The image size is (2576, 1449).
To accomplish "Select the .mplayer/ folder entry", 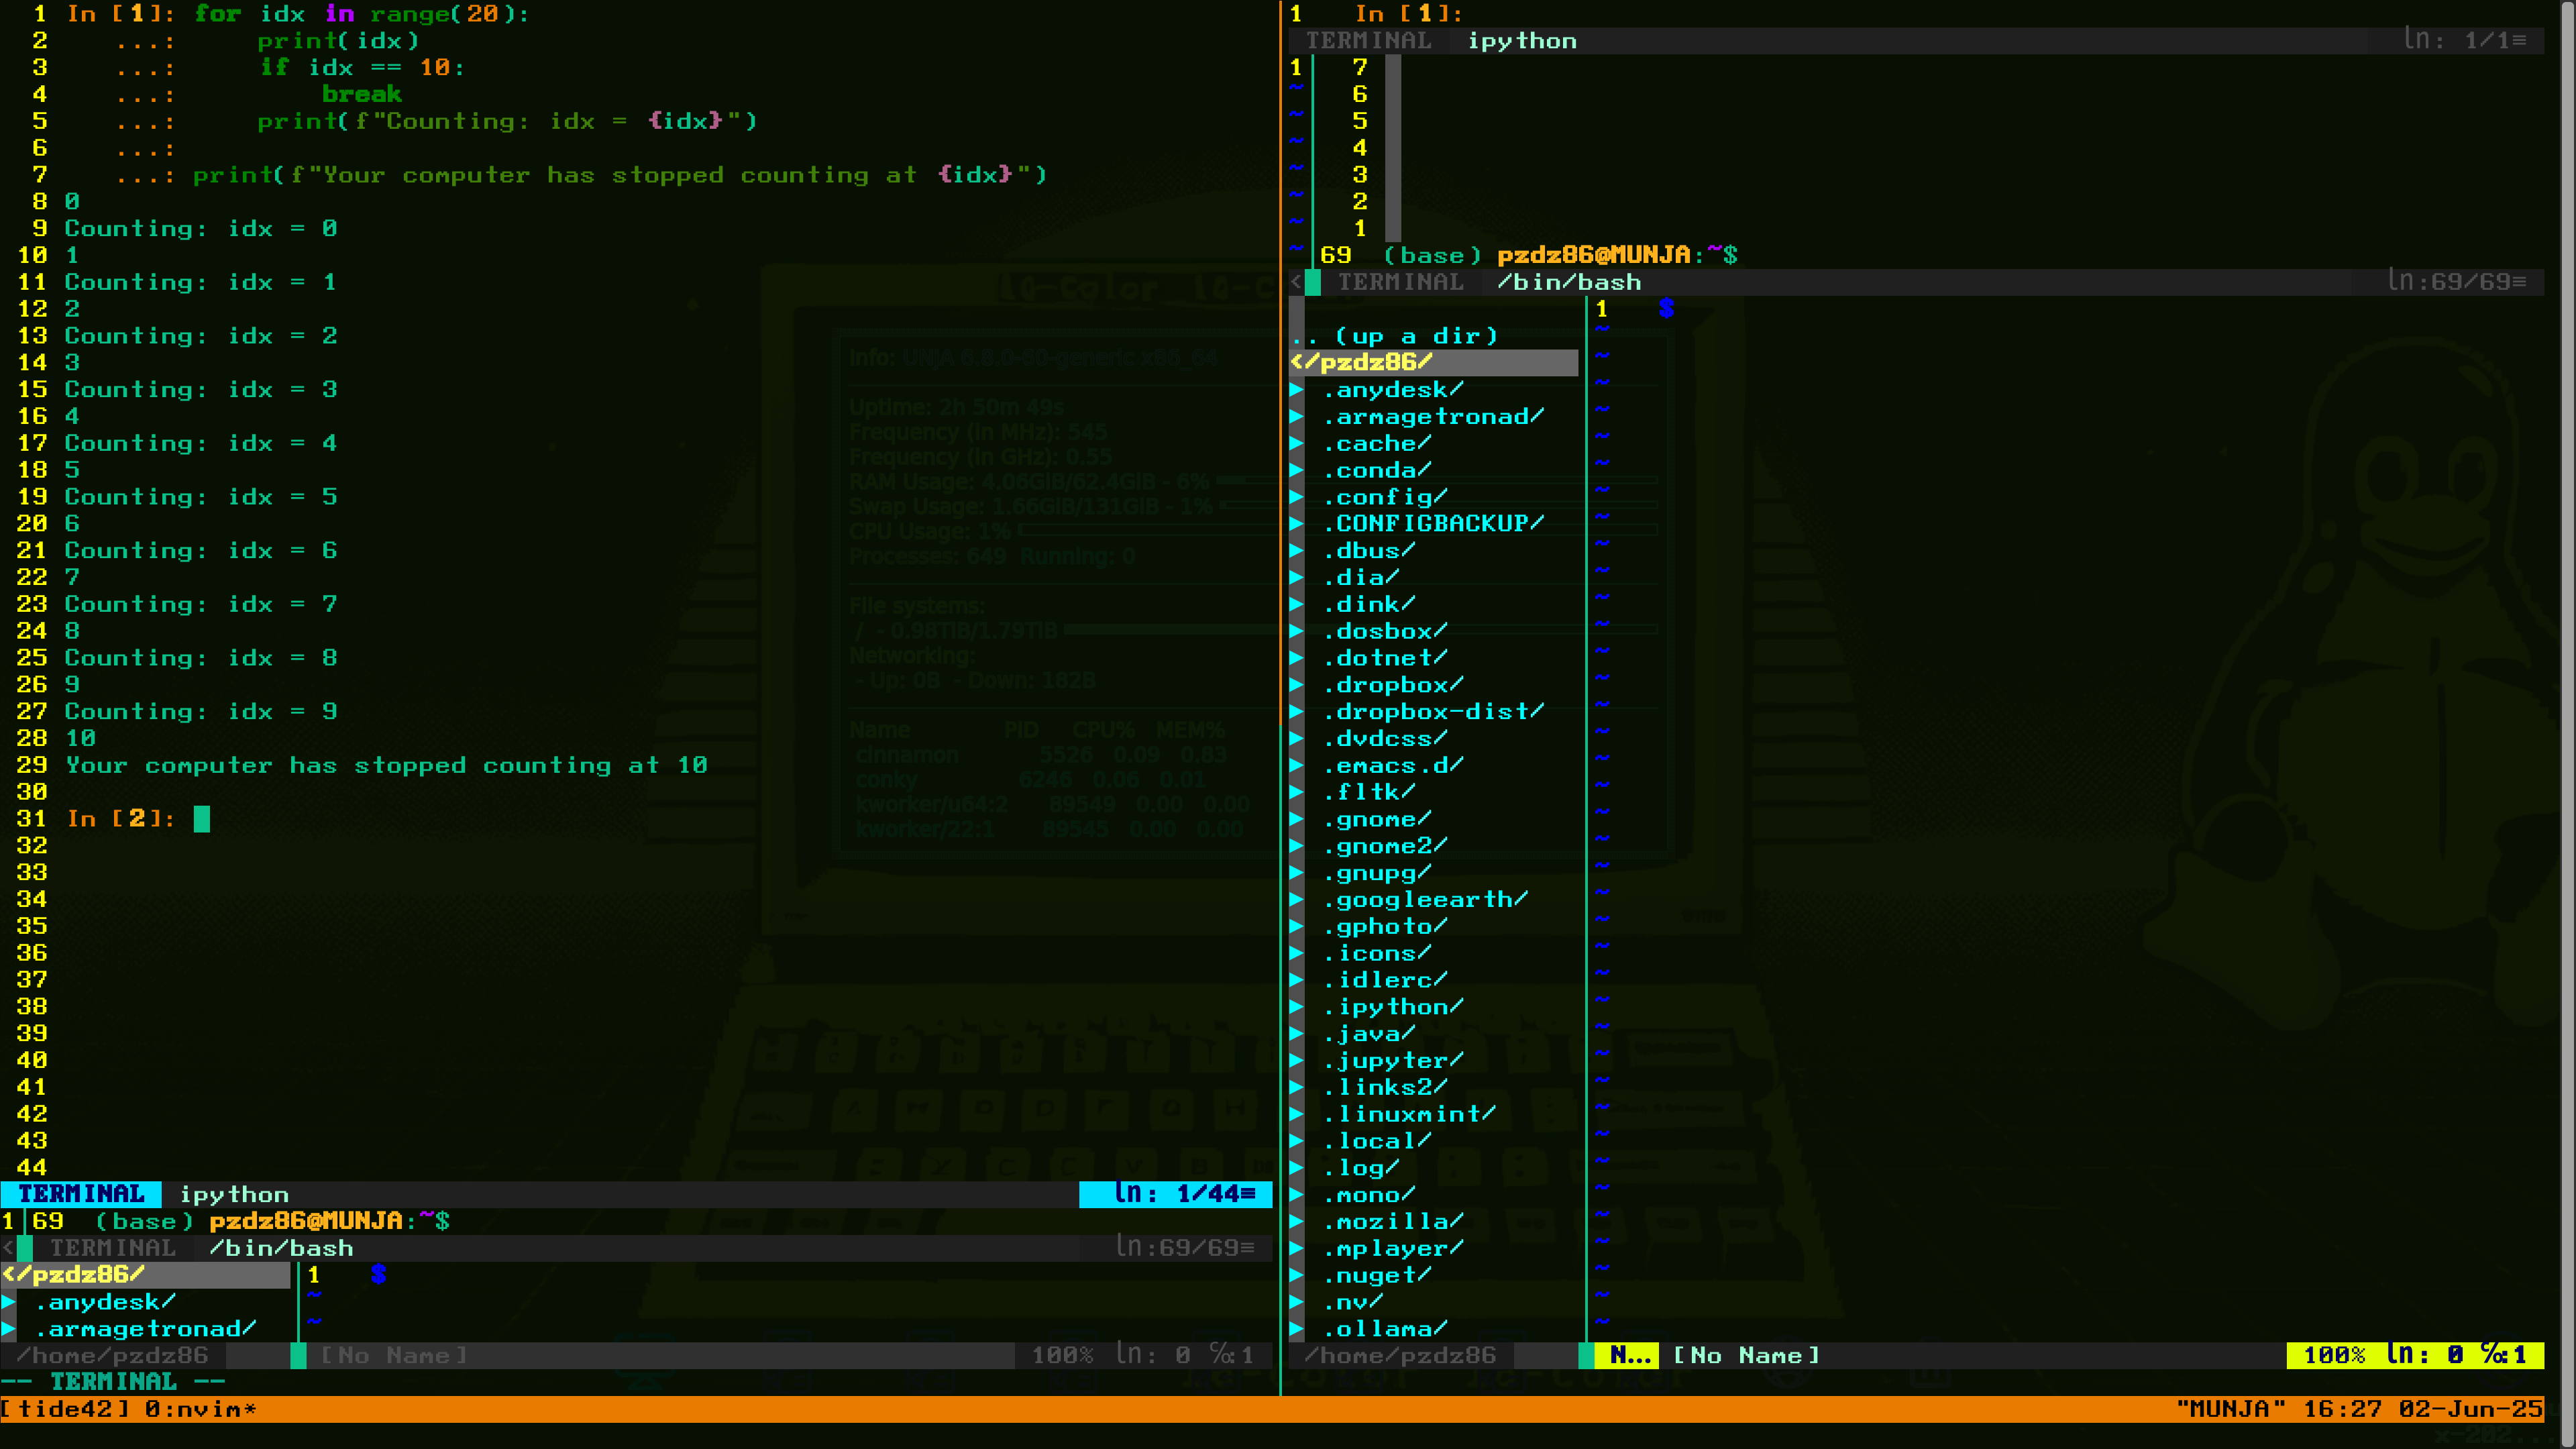I will (x=1393, y=1249).
